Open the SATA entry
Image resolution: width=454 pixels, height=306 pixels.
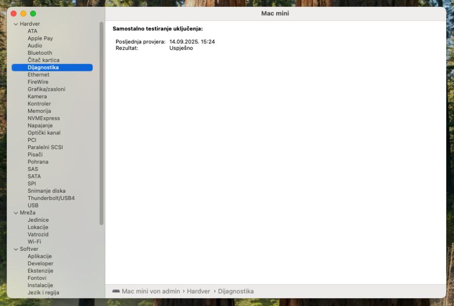pyautogui.click(x=34, y=176)
